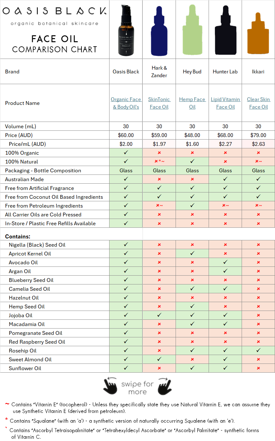275x441 pixels.
Task: Open the Organic Face & Body Oil's link
Action: (126, 103)
